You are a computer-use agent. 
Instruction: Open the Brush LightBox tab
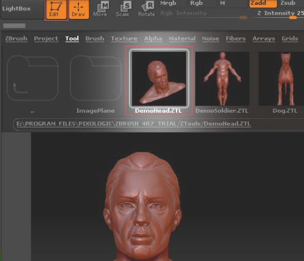(95, 39)
